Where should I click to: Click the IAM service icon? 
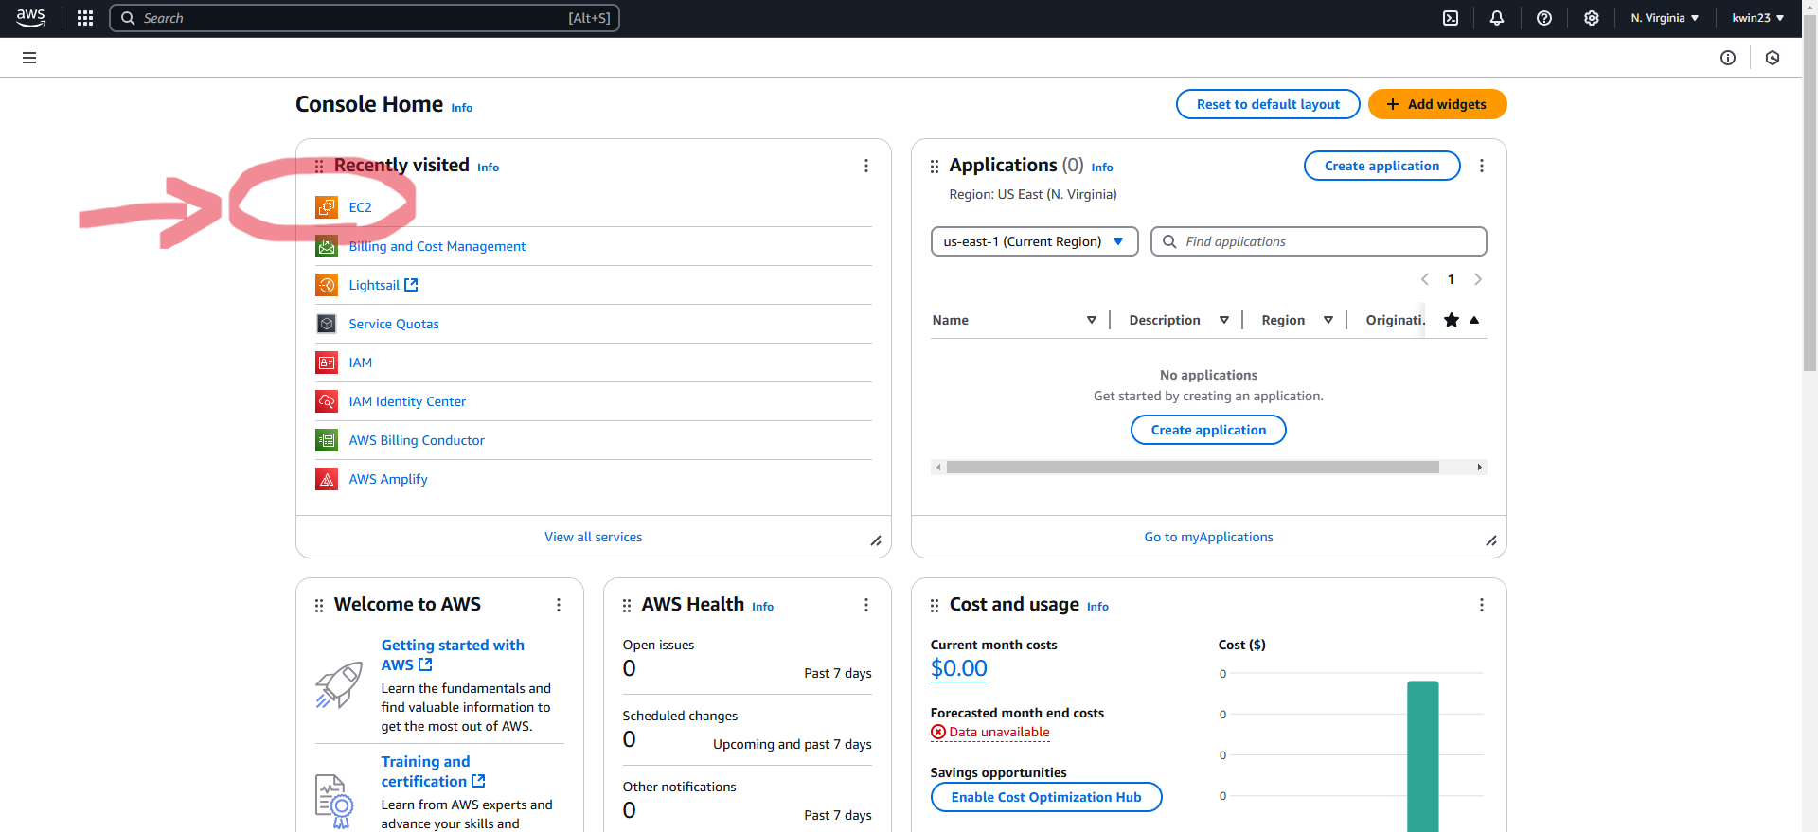(327, 363)
